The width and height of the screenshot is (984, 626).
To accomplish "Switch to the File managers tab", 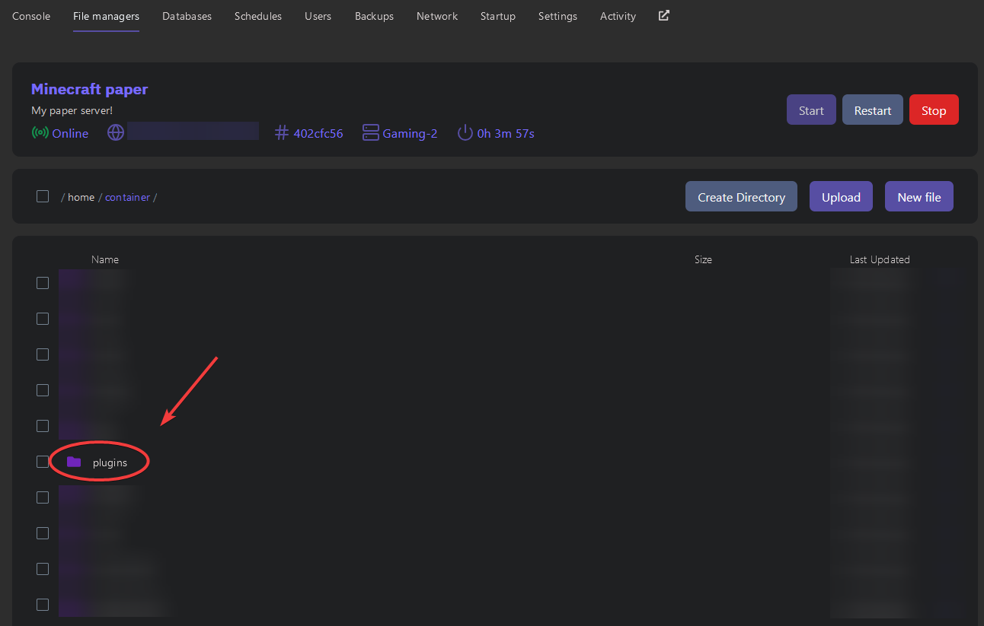I will coord(106,16).
